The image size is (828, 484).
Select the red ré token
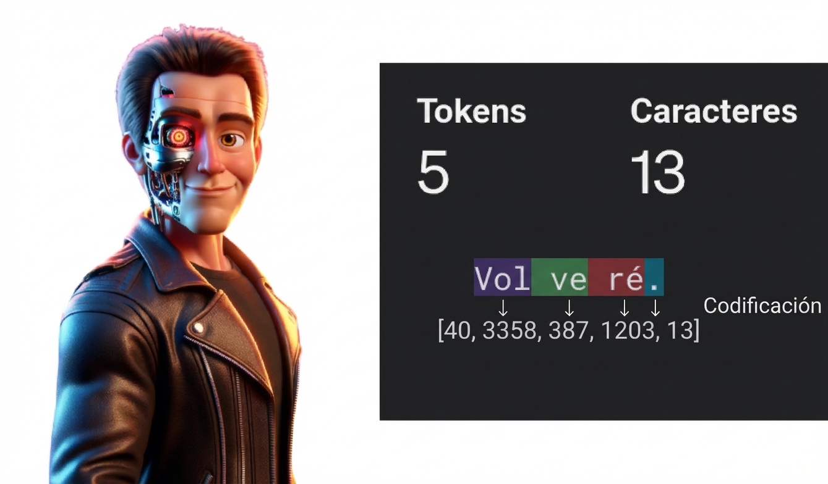coord(617,277)
